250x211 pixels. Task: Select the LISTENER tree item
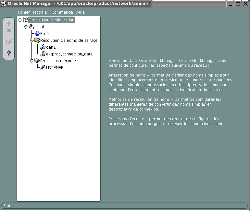pyautogui.click(x=55, y=68)
